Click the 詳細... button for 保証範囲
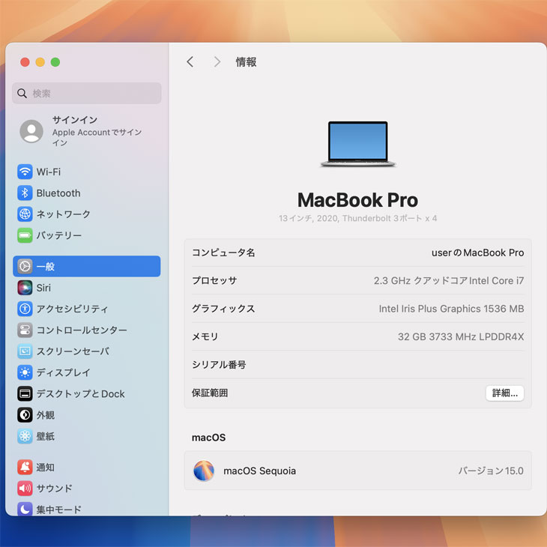The image size is (547, 547). pyautogui.click(x=504, y=393)
